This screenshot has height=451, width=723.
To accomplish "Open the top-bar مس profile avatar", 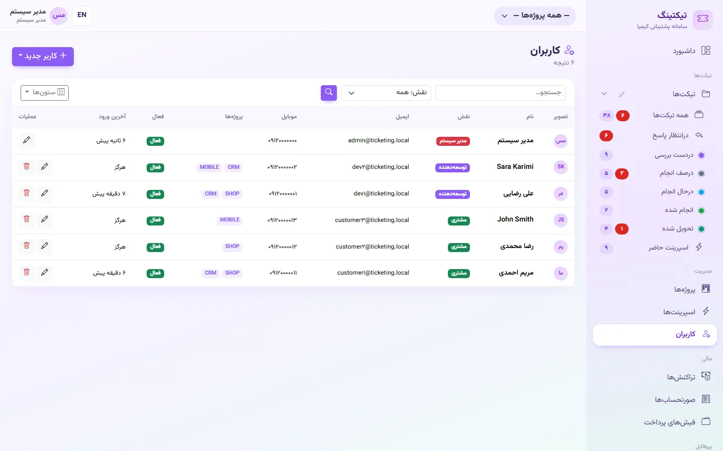I will (59, 16).
